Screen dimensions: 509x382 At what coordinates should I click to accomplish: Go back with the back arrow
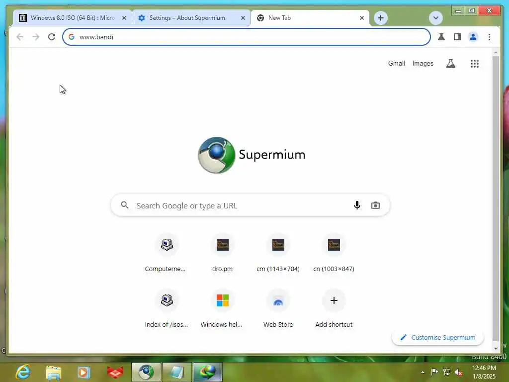pyautogui.click(x=20, y=37)
